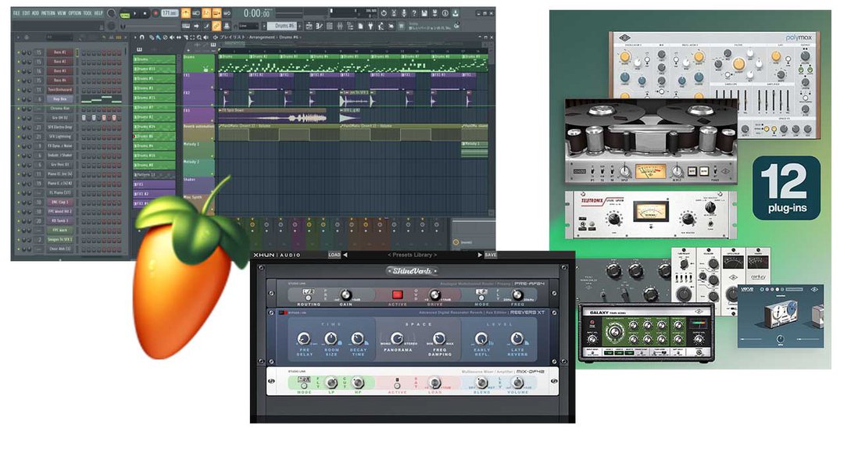
Task: Click the LOAD button in the ShineVerb header
Action: click(x=334, y=255)
